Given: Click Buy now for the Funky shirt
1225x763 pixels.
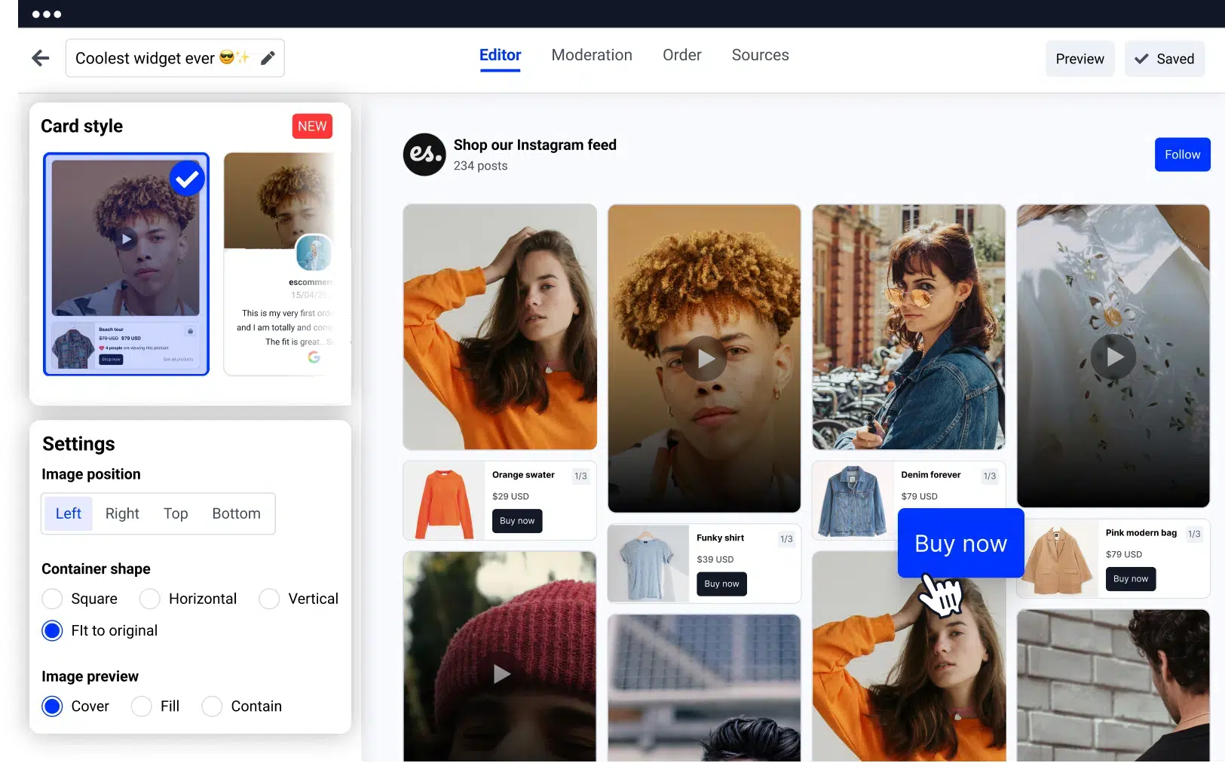Looking at the screenshot, I should 721,584.
